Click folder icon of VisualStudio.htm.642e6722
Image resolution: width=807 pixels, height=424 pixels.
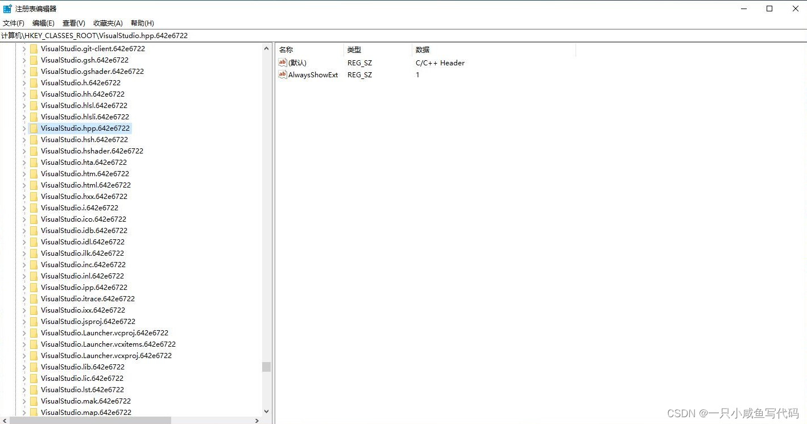34,174
